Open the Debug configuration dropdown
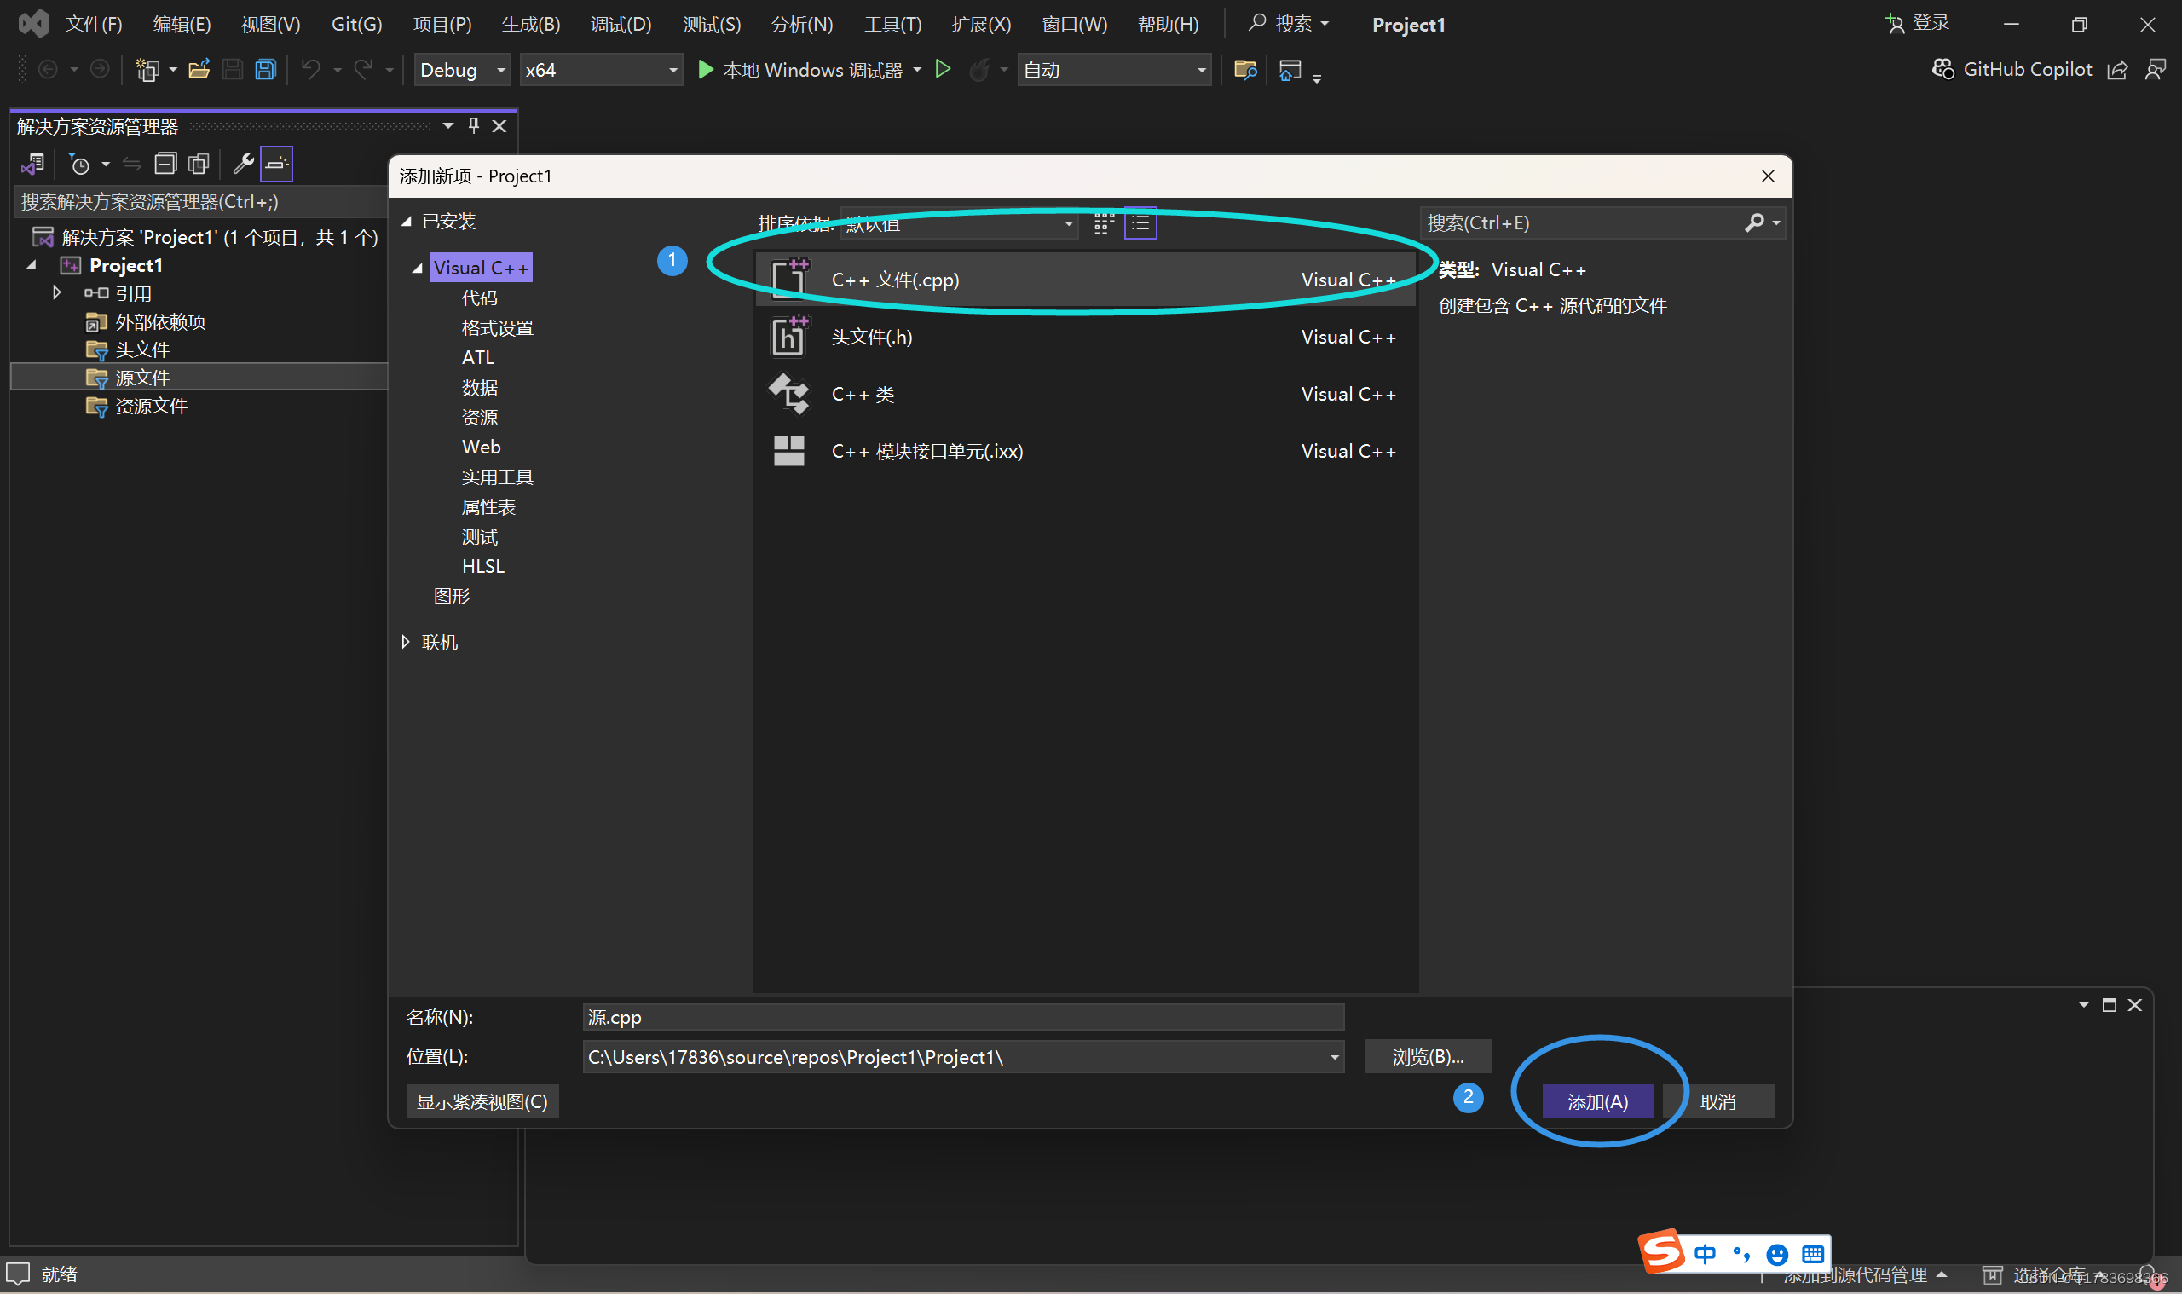The image size is (2182, 1294). coord(462,70)
